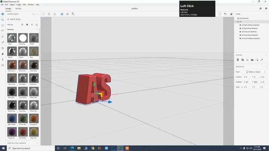The image size is (269, 151).
Task: Toggle the highlighted blue snapping icon
Action: [x=62, y=14]
